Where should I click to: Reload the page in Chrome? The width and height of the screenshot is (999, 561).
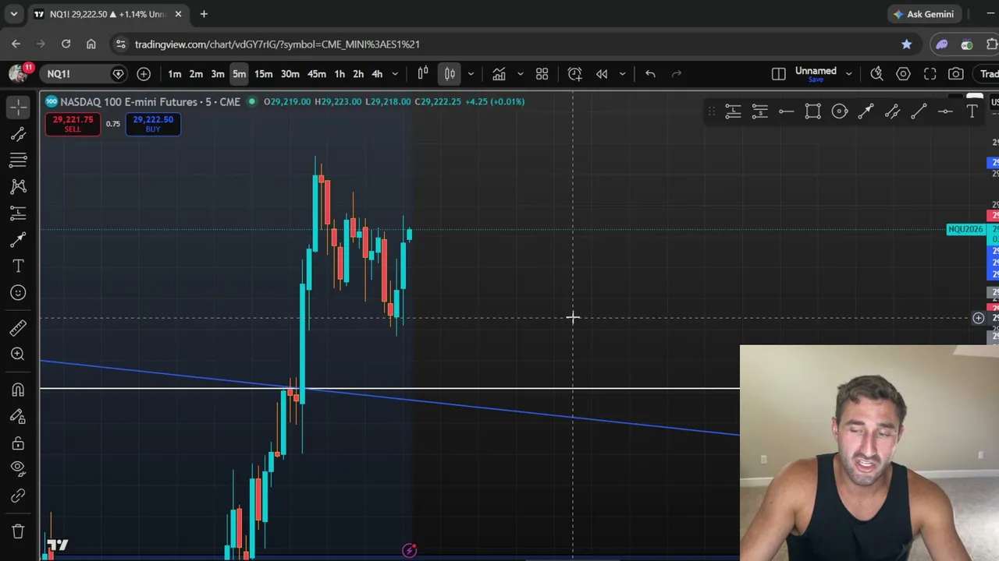coord(66,44)
